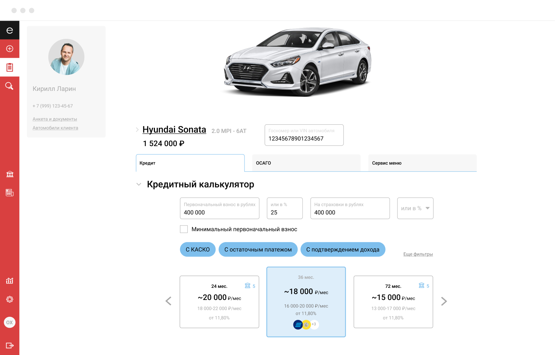Click the Госномер или VIN автомобиля field
The height and width of the screenshot is (355, 555).
click(304, 135)
